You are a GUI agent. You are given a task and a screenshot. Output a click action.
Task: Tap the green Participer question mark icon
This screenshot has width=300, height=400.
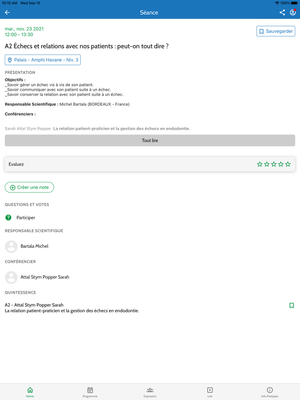(x=8, y=218)
